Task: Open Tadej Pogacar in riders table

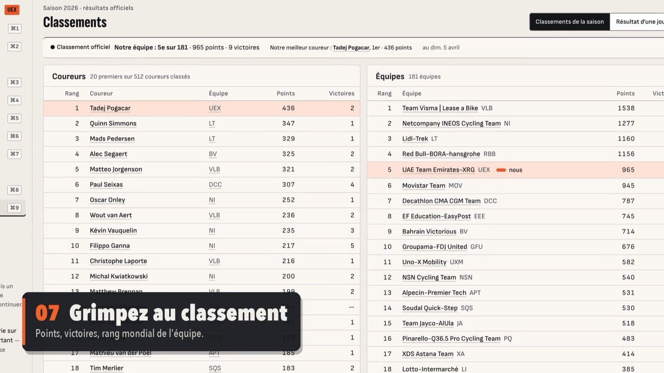Action: click(110, 109)
